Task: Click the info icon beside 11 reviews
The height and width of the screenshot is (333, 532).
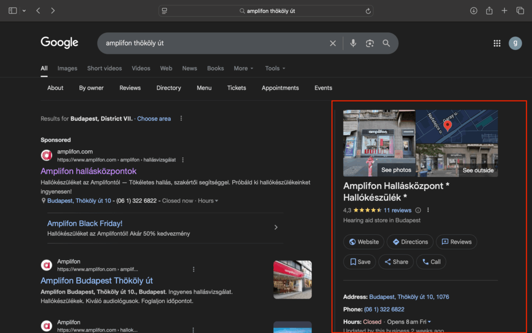Action: coord(418,210)
